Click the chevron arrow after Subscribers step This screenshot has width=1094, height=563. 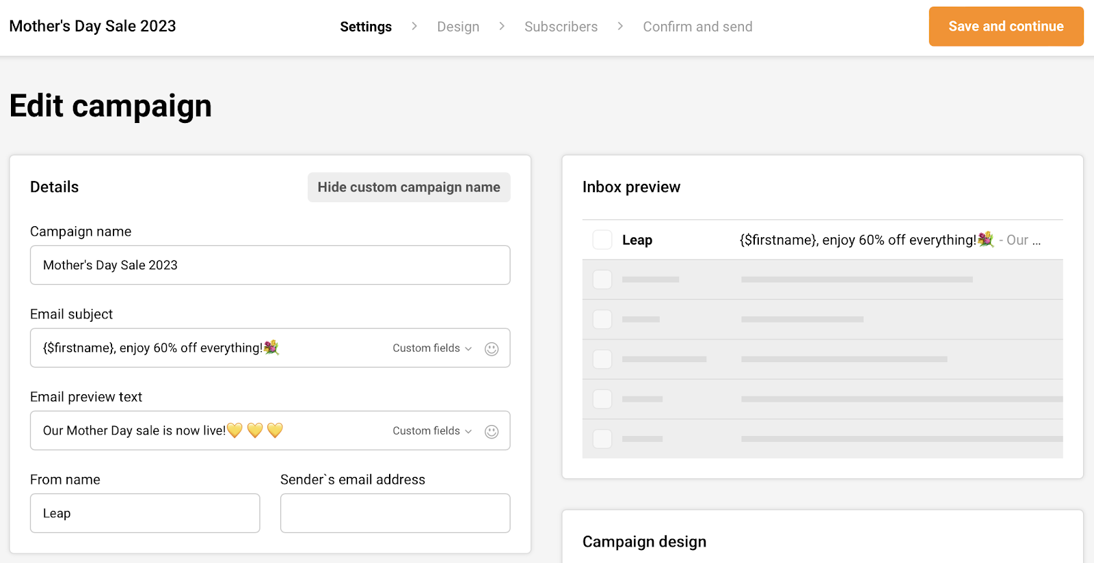click(x=620, y=26)
